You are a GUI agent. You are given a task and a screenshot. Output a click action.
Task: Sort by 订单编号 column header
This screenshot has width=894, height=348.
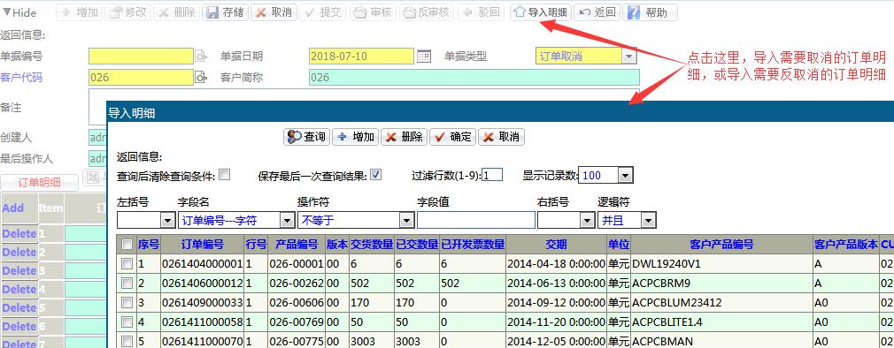pyautogui.click(x=203, y=245)
